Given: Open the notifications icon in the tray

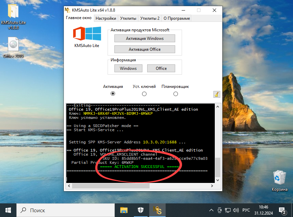Looking at the screenshot, I should pos(282,210).
